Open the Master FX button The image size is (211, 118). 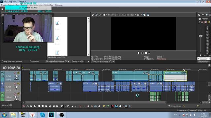coord(199,22)
